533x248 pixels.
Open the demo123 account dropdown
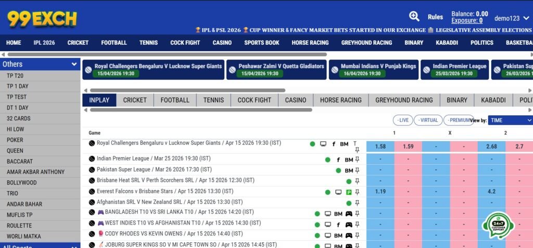click(512, 18)
